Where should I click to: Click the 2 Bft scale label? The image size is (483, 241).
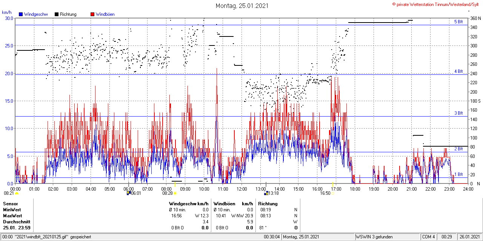tap(458, 149)
